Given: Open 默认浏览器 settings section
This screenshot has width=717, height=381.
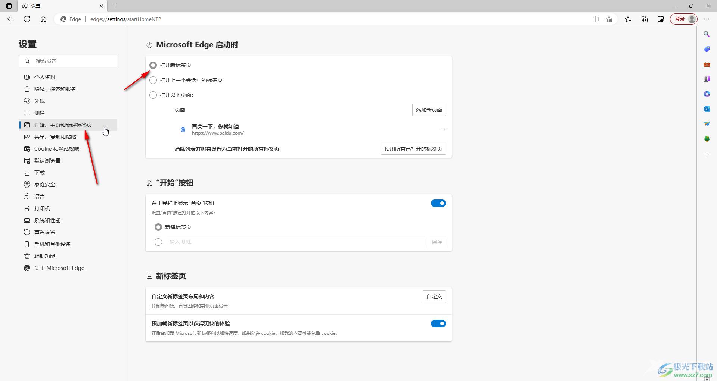Looking at the screenshot, I should click(x=68, y=161).
